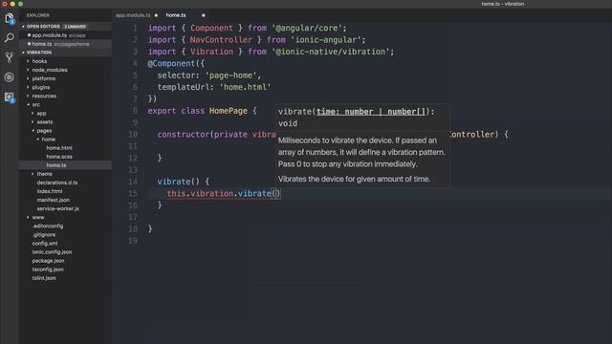Open the Explorer view in activity bar
The image size is (612, 344).
point(10,18)
